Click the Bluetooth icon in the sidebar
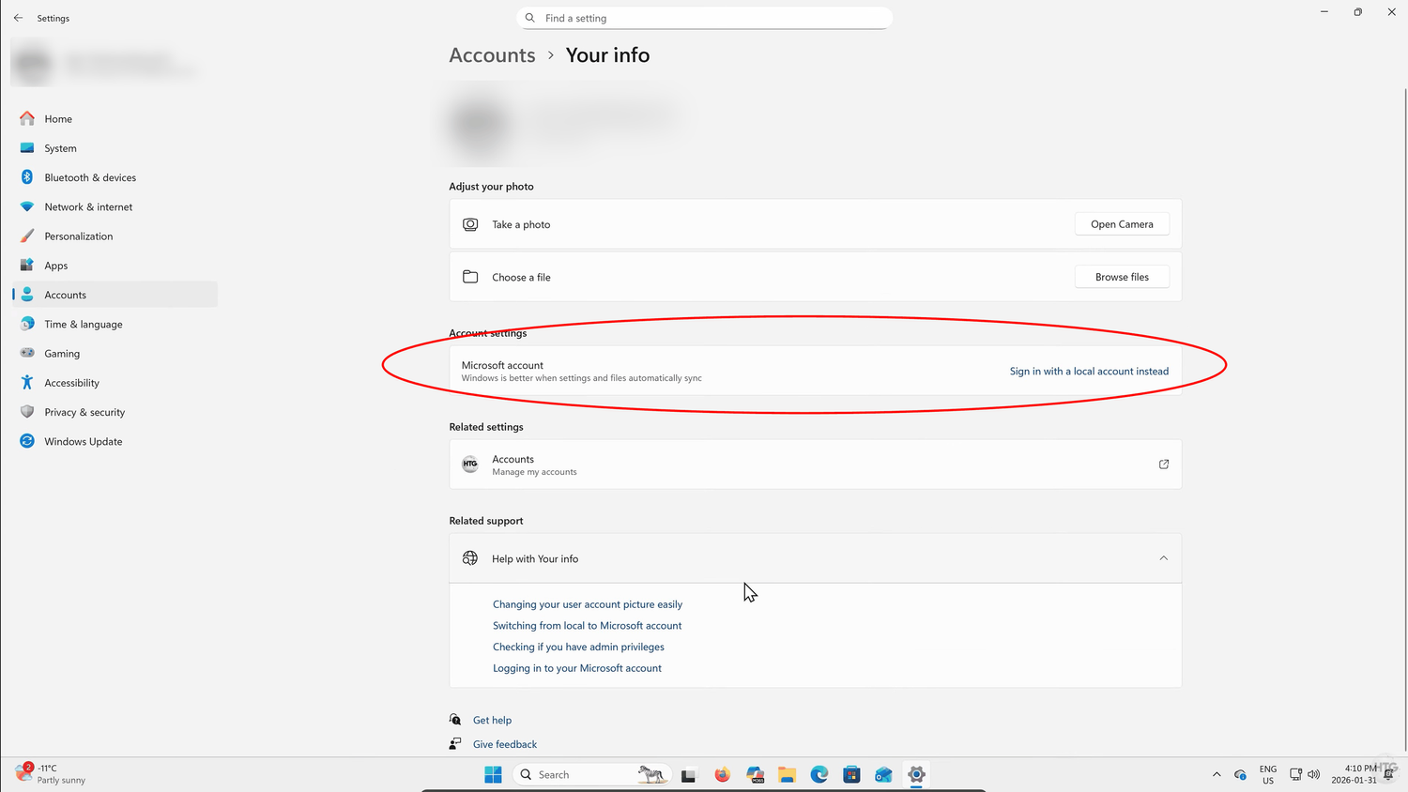 coord(27,177)
